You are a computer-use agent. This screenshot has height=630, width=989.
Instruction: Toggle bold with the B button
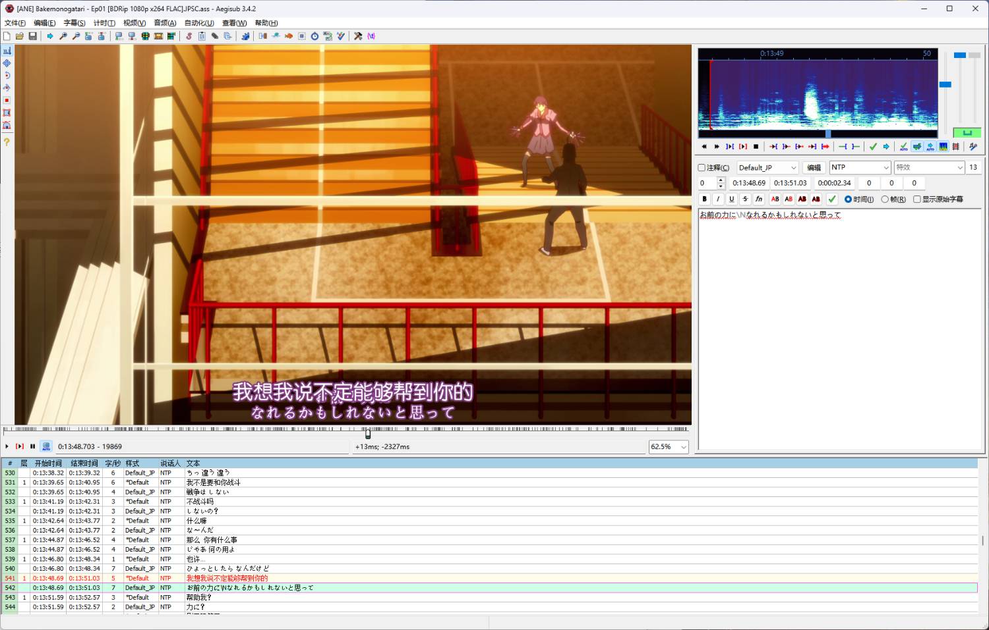(x=704, y=199)
